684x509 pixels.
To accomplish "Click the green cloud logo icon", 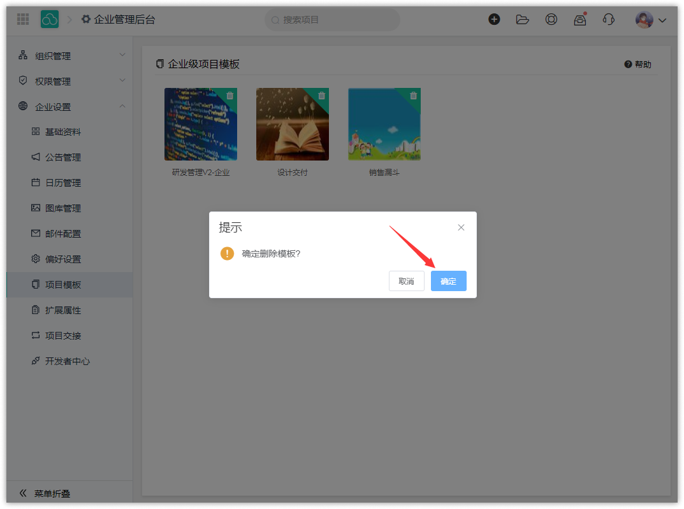I will (50, 20).
